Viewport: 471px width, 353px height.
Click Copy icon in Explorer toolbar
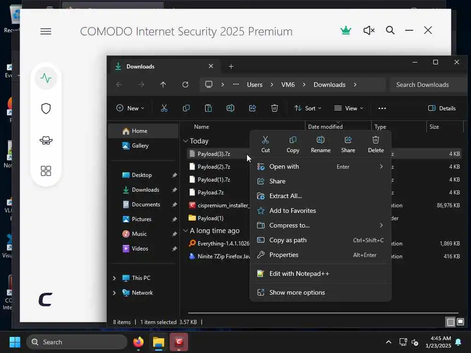click(186, 108)
